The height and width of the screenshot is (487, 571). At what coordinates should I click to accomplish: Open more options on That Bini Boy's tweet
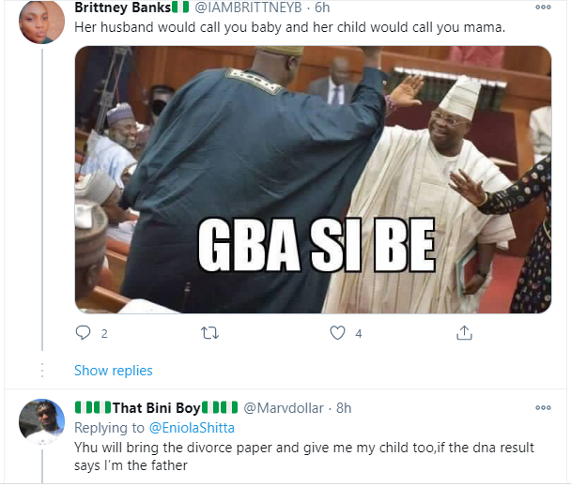542,407
